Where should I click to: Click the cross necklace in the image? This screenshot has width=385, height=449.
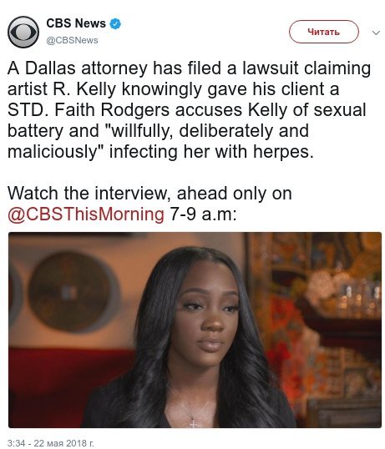(x=194, y=421)
